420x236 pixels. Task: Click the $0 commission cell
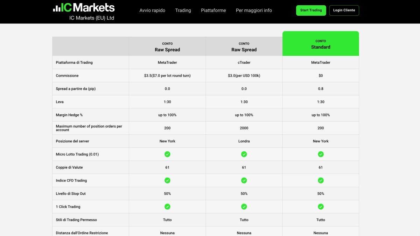(321, 76)
